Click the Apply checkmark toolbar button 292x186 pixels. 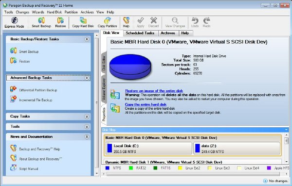[141, 22]
